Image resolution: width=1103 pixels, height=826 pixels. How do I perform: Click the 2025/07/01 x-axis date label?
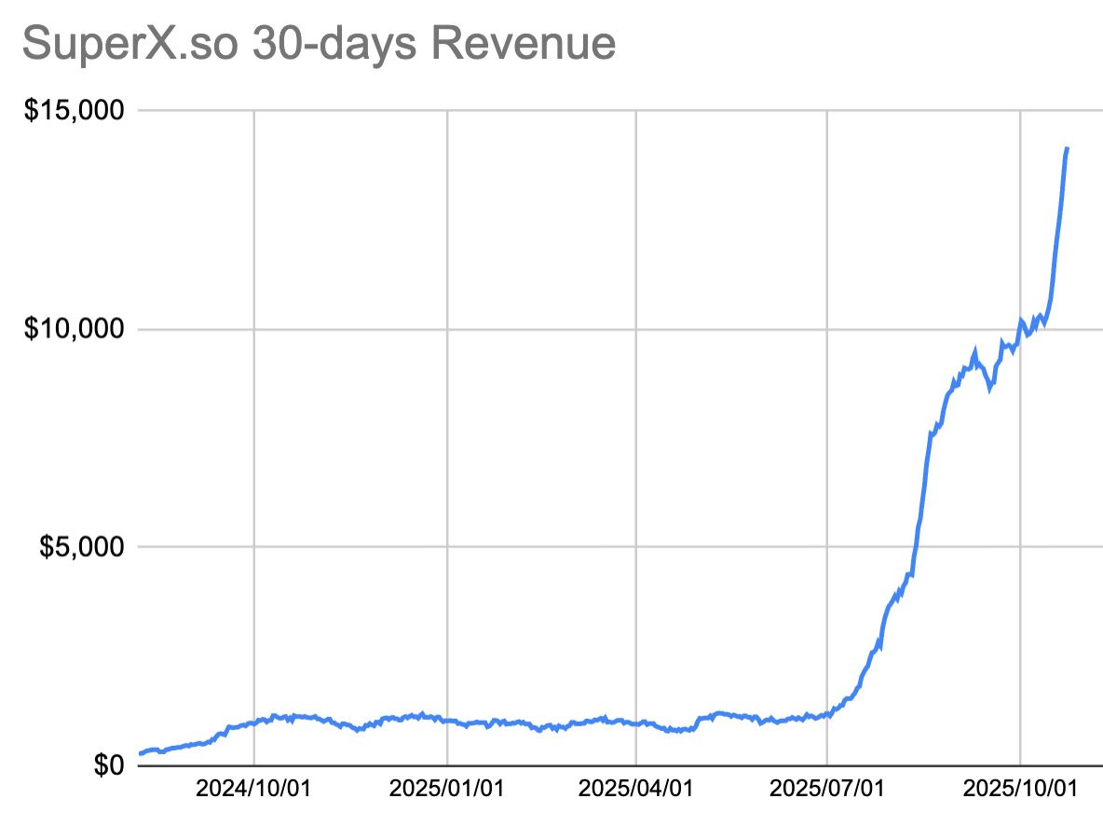click(x=827, y=788)
